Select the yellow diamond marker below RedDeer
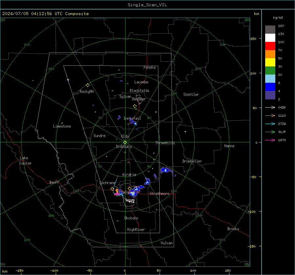The width and height of the screenshot is (295, 275). (135, 106)
